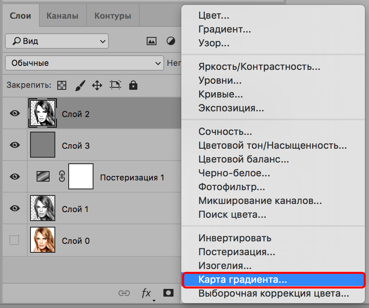Image resolution: width=369 pixels, height=308 pixels.
Task: Click the link layers chain icon
Action: (124, 293)
